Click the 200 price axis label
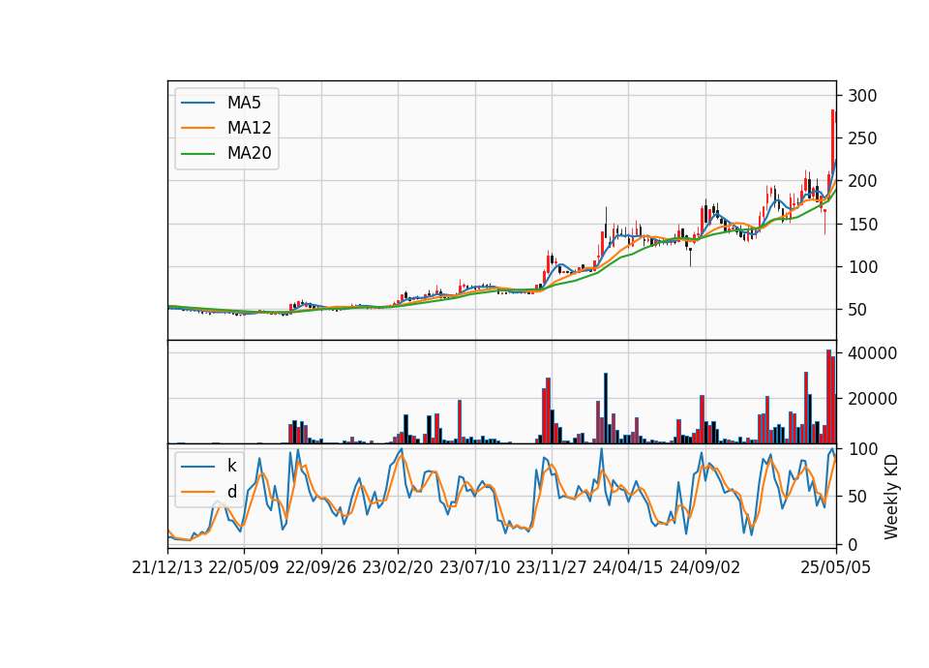 [x=862, y=181]
